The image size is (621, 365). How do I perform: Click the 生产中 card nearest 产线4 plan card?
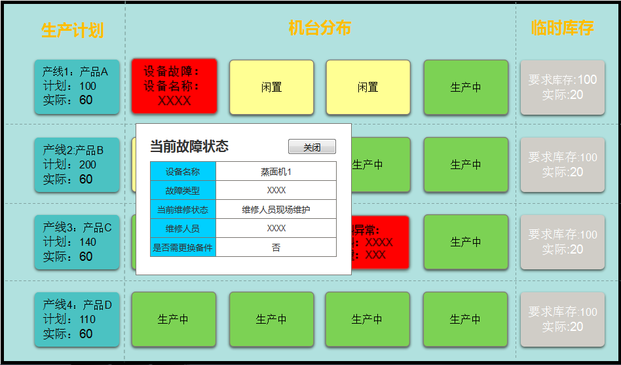pyautogui.click(x=174, y=319)
